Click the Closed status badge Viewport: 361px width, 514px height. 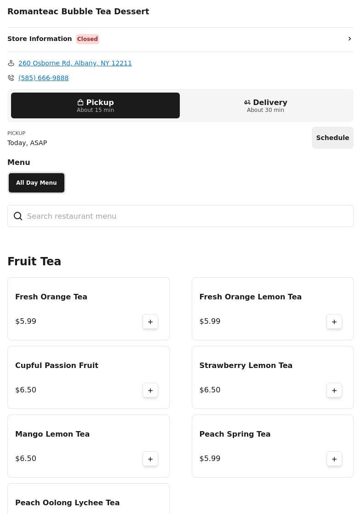point(87,39)
